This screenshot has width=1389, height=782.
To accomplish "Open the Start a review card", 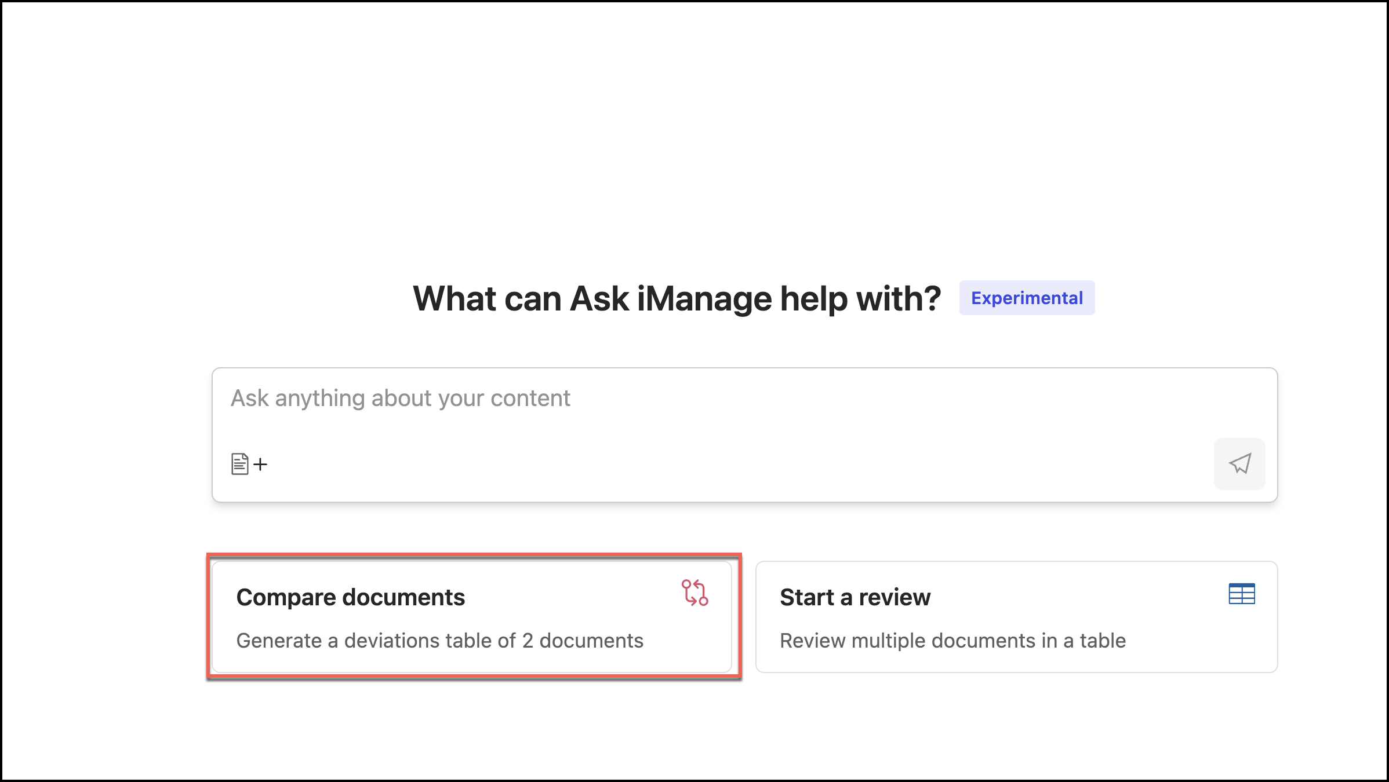I will click(1016, 616).
